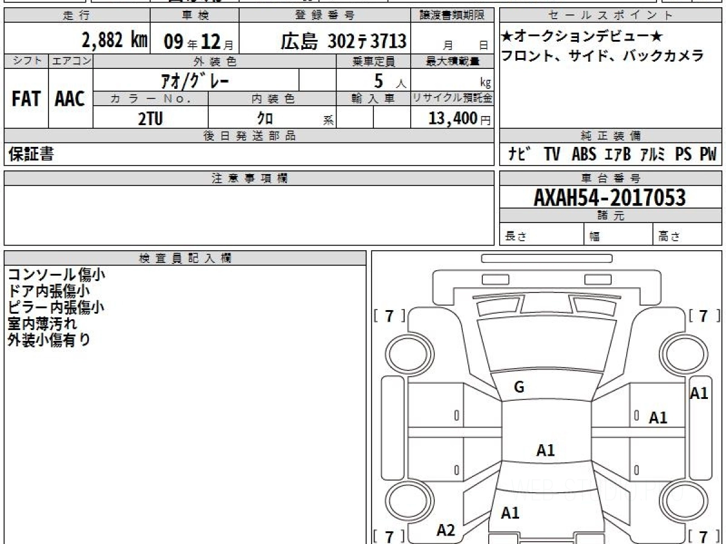The image size is (726, 544).
Task: Click the TV equipment label
Action: coord(552,155)
